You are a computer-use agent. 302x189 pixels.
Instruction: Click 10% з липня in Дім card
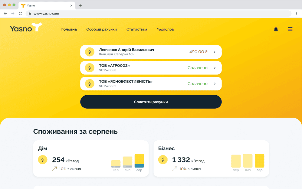[x=70, y=169]
